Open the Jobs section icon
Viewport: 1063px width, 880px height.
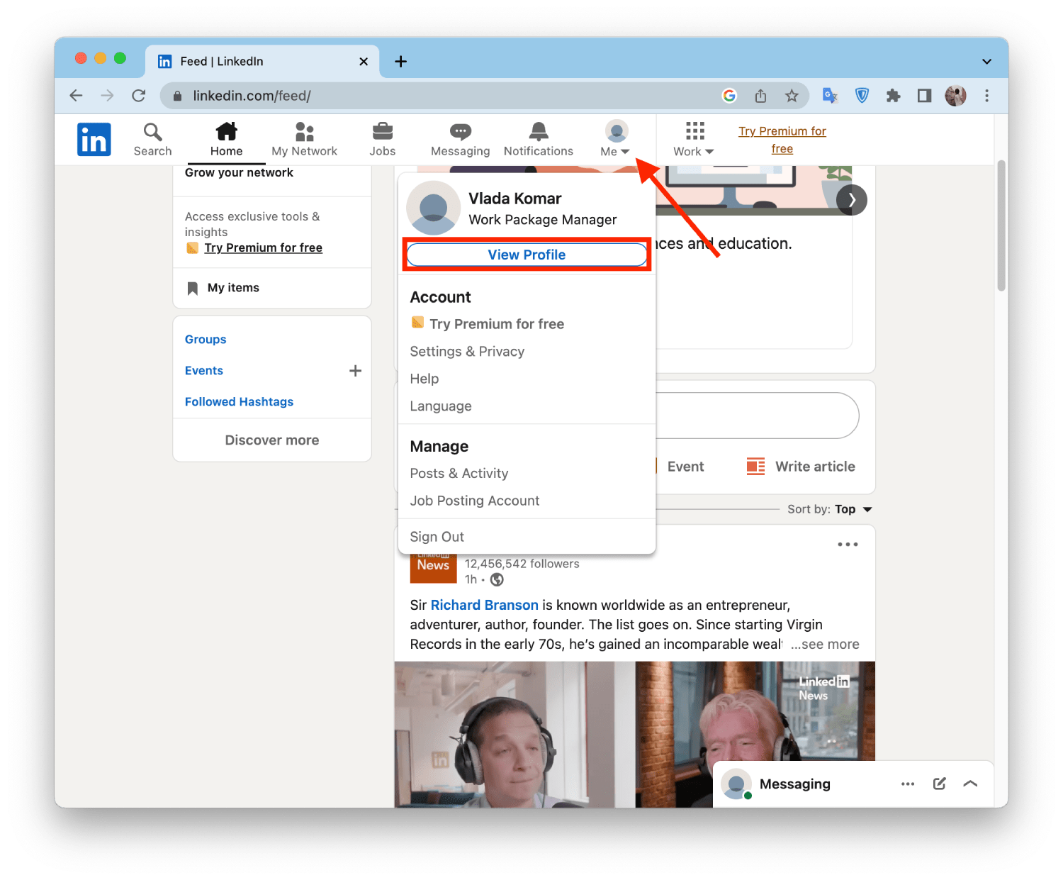pos(383,132)
